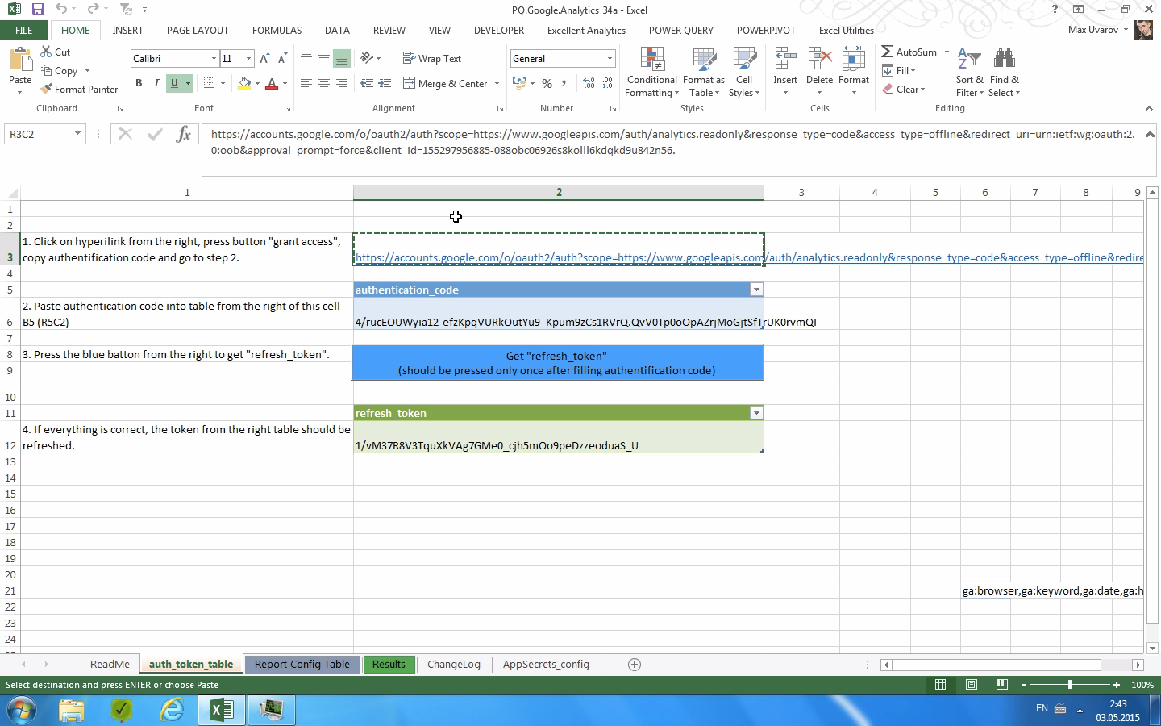The image size is (1161, 726).
Task: Toggle Italic formatting
Action: click(156, 83)
